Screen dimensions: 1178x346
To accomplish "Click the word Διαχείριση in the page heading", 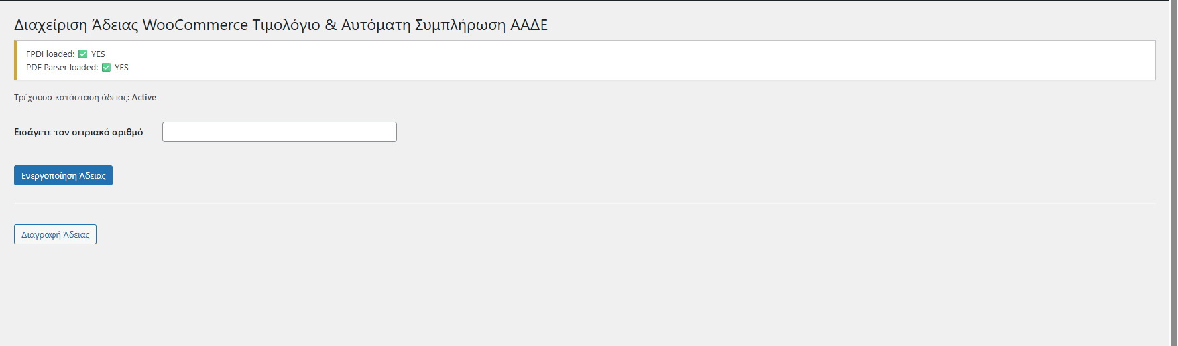I will [x=51, y=25].
